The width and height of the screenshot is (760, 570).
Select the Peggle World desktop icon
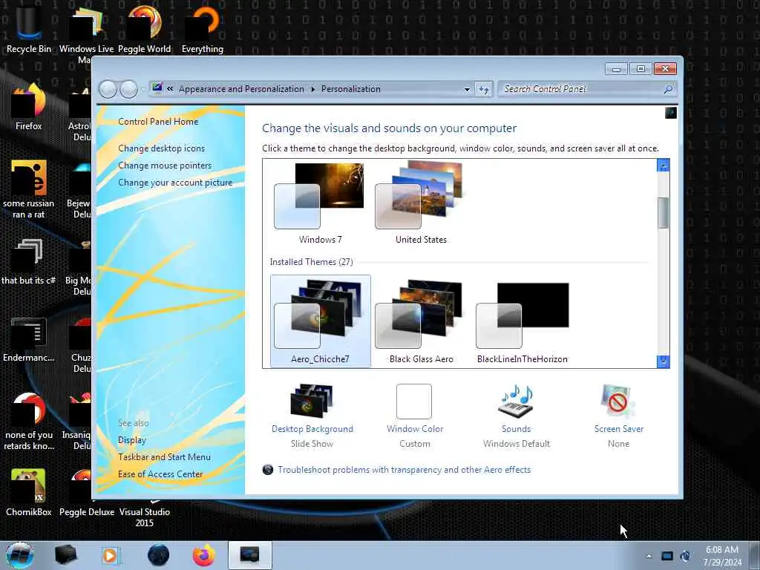[x=145, y=29]
